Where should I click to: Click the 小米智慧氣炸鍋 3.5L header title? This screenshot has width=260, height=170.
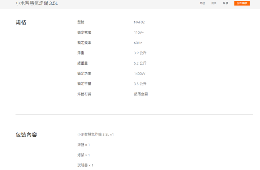(37, 3)
